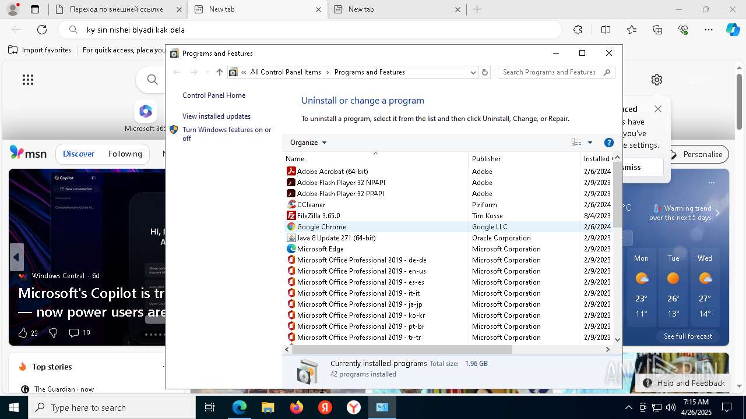Viewport: 746px width, 419px height.
Task: Click the CCleaner program icon
Action: (291, 205)
